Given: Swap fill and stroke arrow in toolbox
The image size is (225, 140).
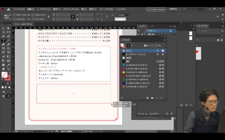Looking at the screenshot, I should (10, 73).
